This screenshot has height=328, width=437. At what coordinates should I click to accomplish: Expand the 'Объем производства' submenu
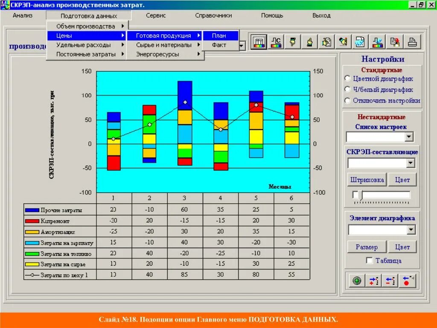88,26
